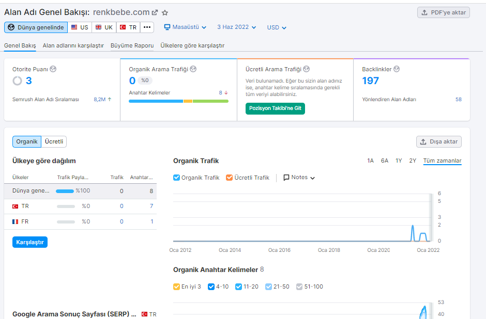The height and width of the screenshot is (319, 486).
Task: Click red down arrow beside keywords 8
Action: tap(226, 92)
